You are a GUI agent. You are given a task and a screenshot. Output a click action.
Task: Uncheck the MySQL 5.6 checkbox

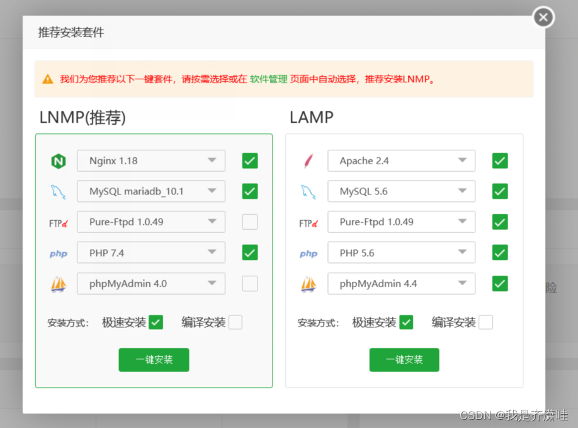point(500,191)
